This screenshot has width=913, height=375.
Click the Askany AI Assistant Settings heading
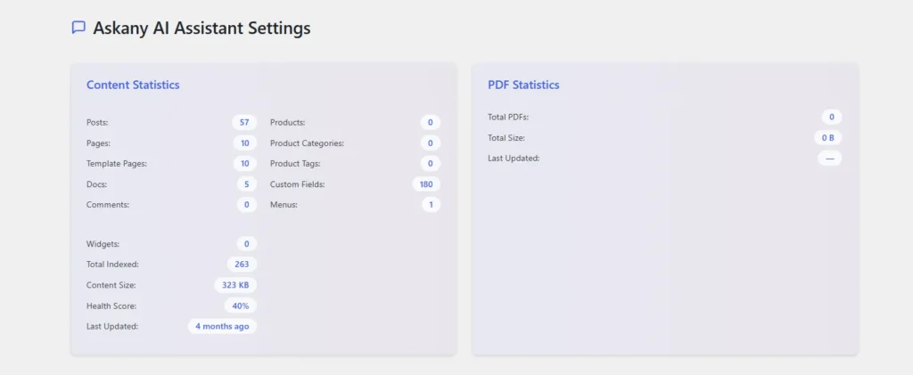[202, 28]
